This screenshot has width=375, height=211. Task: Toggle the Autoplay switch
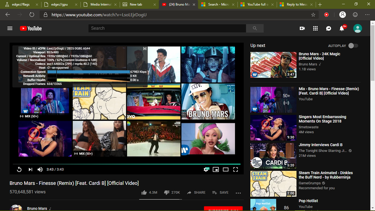pos(353,46)
